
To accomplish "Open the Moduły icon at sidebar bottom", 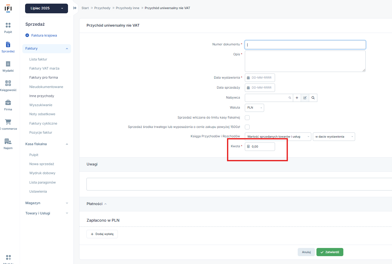I will click(8, 258).
